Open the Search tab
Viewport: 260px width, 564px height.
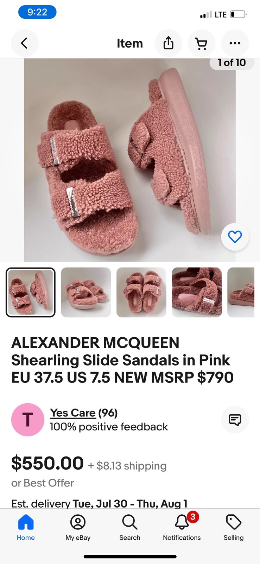pos(130,528)
